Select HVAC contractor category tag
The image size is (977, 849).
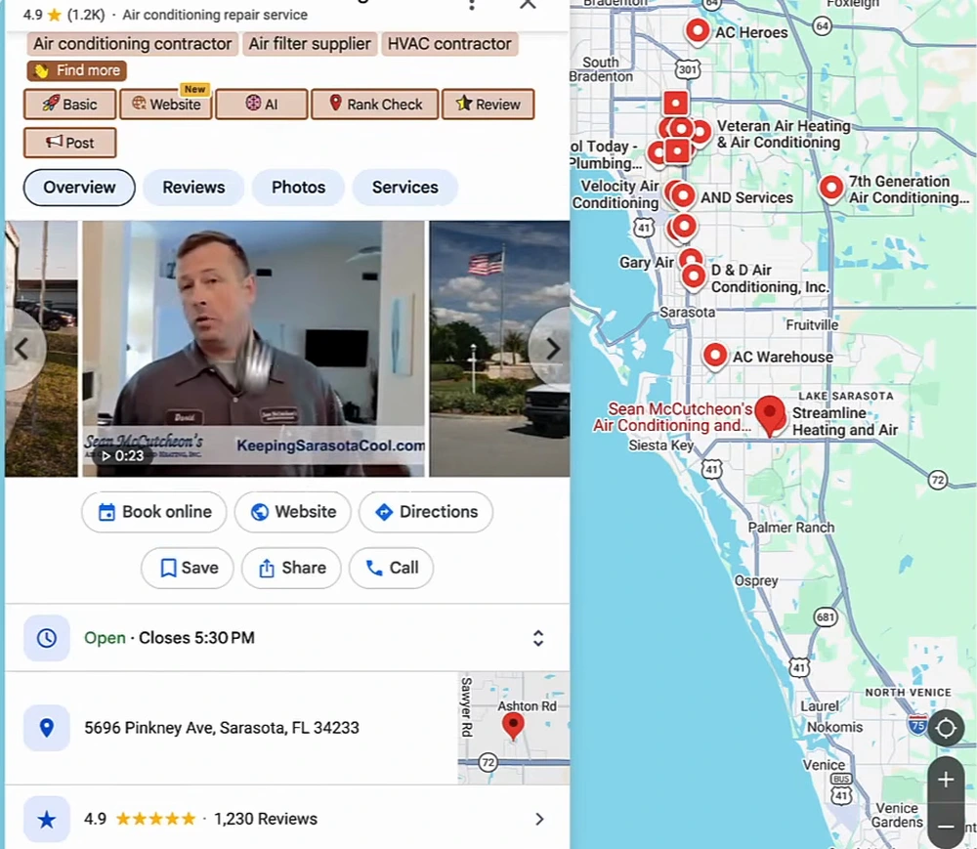(x=449, y=44)
